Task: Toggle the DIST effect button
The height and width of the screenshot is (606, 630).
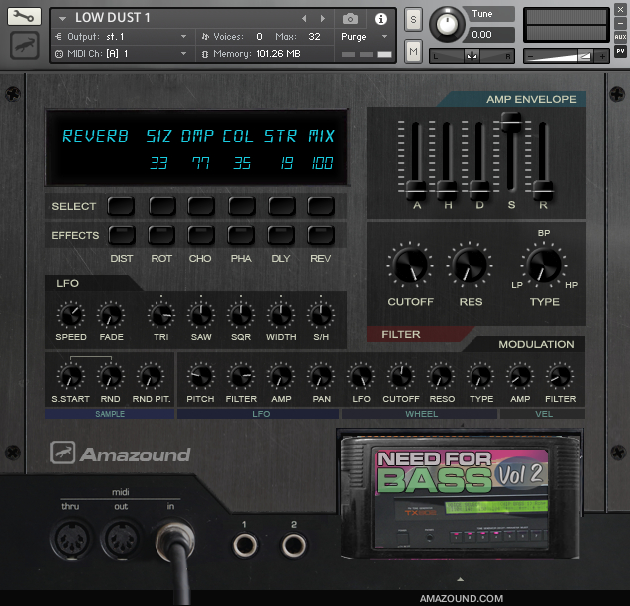Action: pyautogui.click(x=122, y=235)
